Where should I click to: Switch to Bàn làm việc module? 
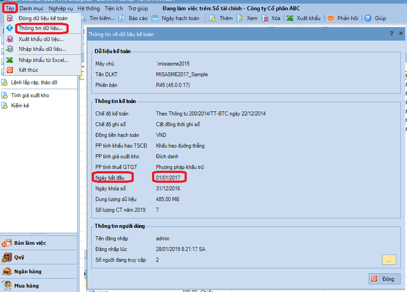(39, 243)
